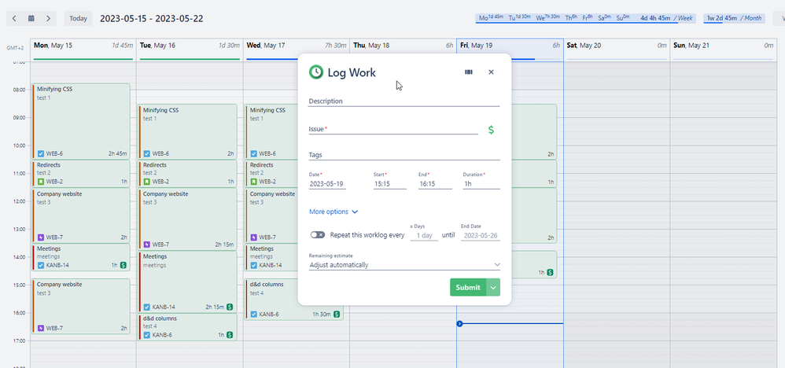The image size is (785, 368).
Task: Click the current time marker on Friday
Action: click(459, 323)
